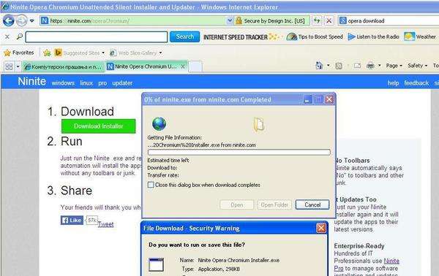Expand the Home button dropdown arrow
The height and width of the screenshot is (276, 439).
(x=329, y=66)
